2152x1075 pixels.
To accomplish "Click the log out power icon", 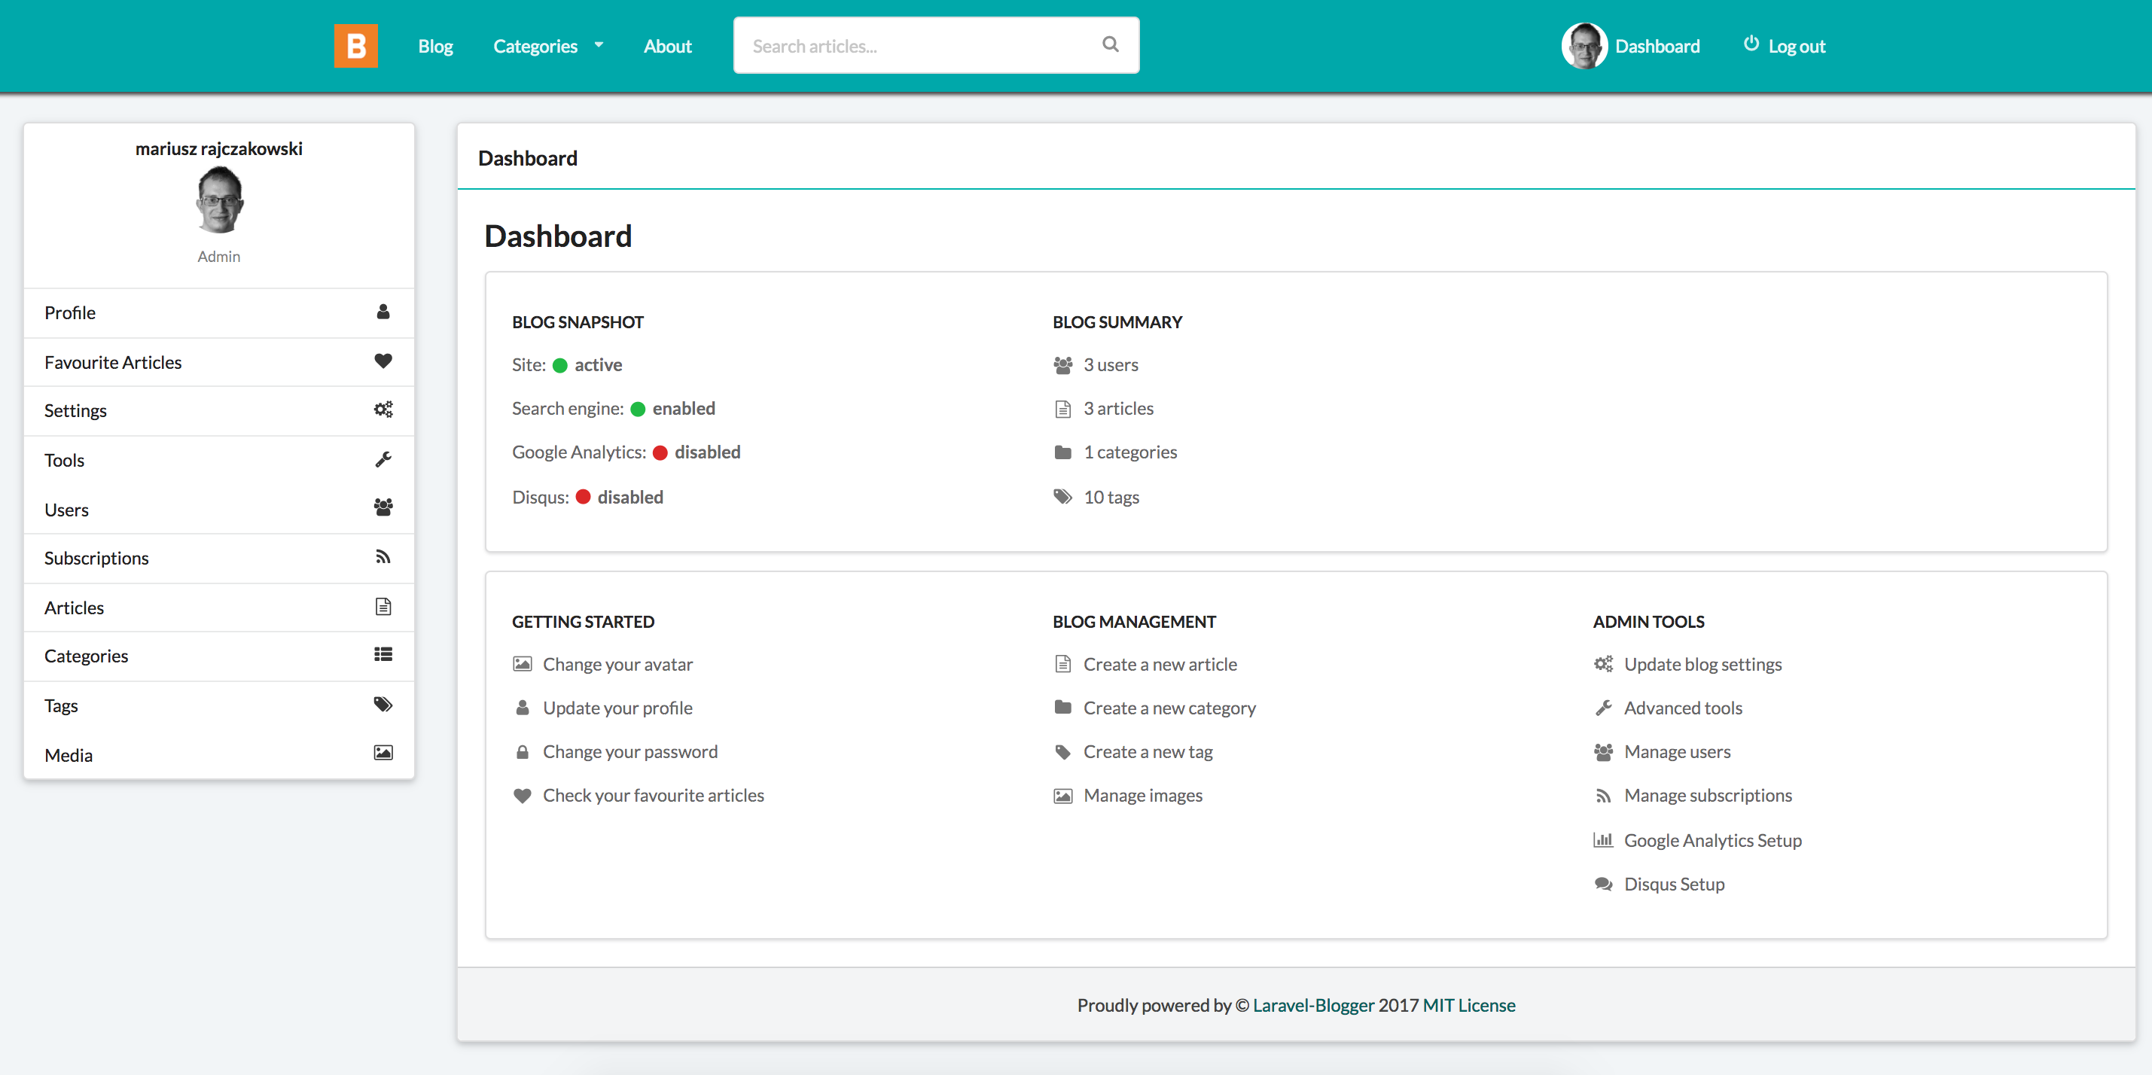I will click(x=1751, y=44).
